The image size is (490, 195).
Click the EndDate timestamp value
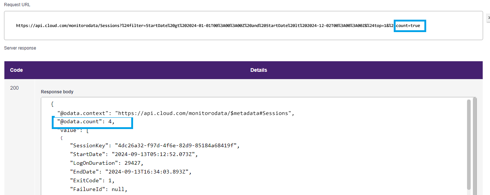[x=148, y=172]
